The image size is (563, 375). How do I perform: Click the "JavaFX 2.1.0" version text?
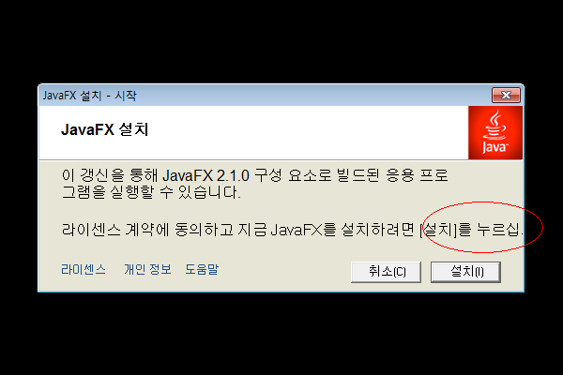[205, 176]
